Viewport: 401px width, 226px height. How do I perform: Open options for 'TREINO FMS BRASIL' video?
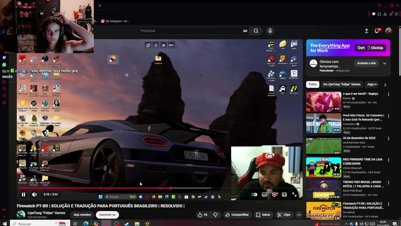388,182
